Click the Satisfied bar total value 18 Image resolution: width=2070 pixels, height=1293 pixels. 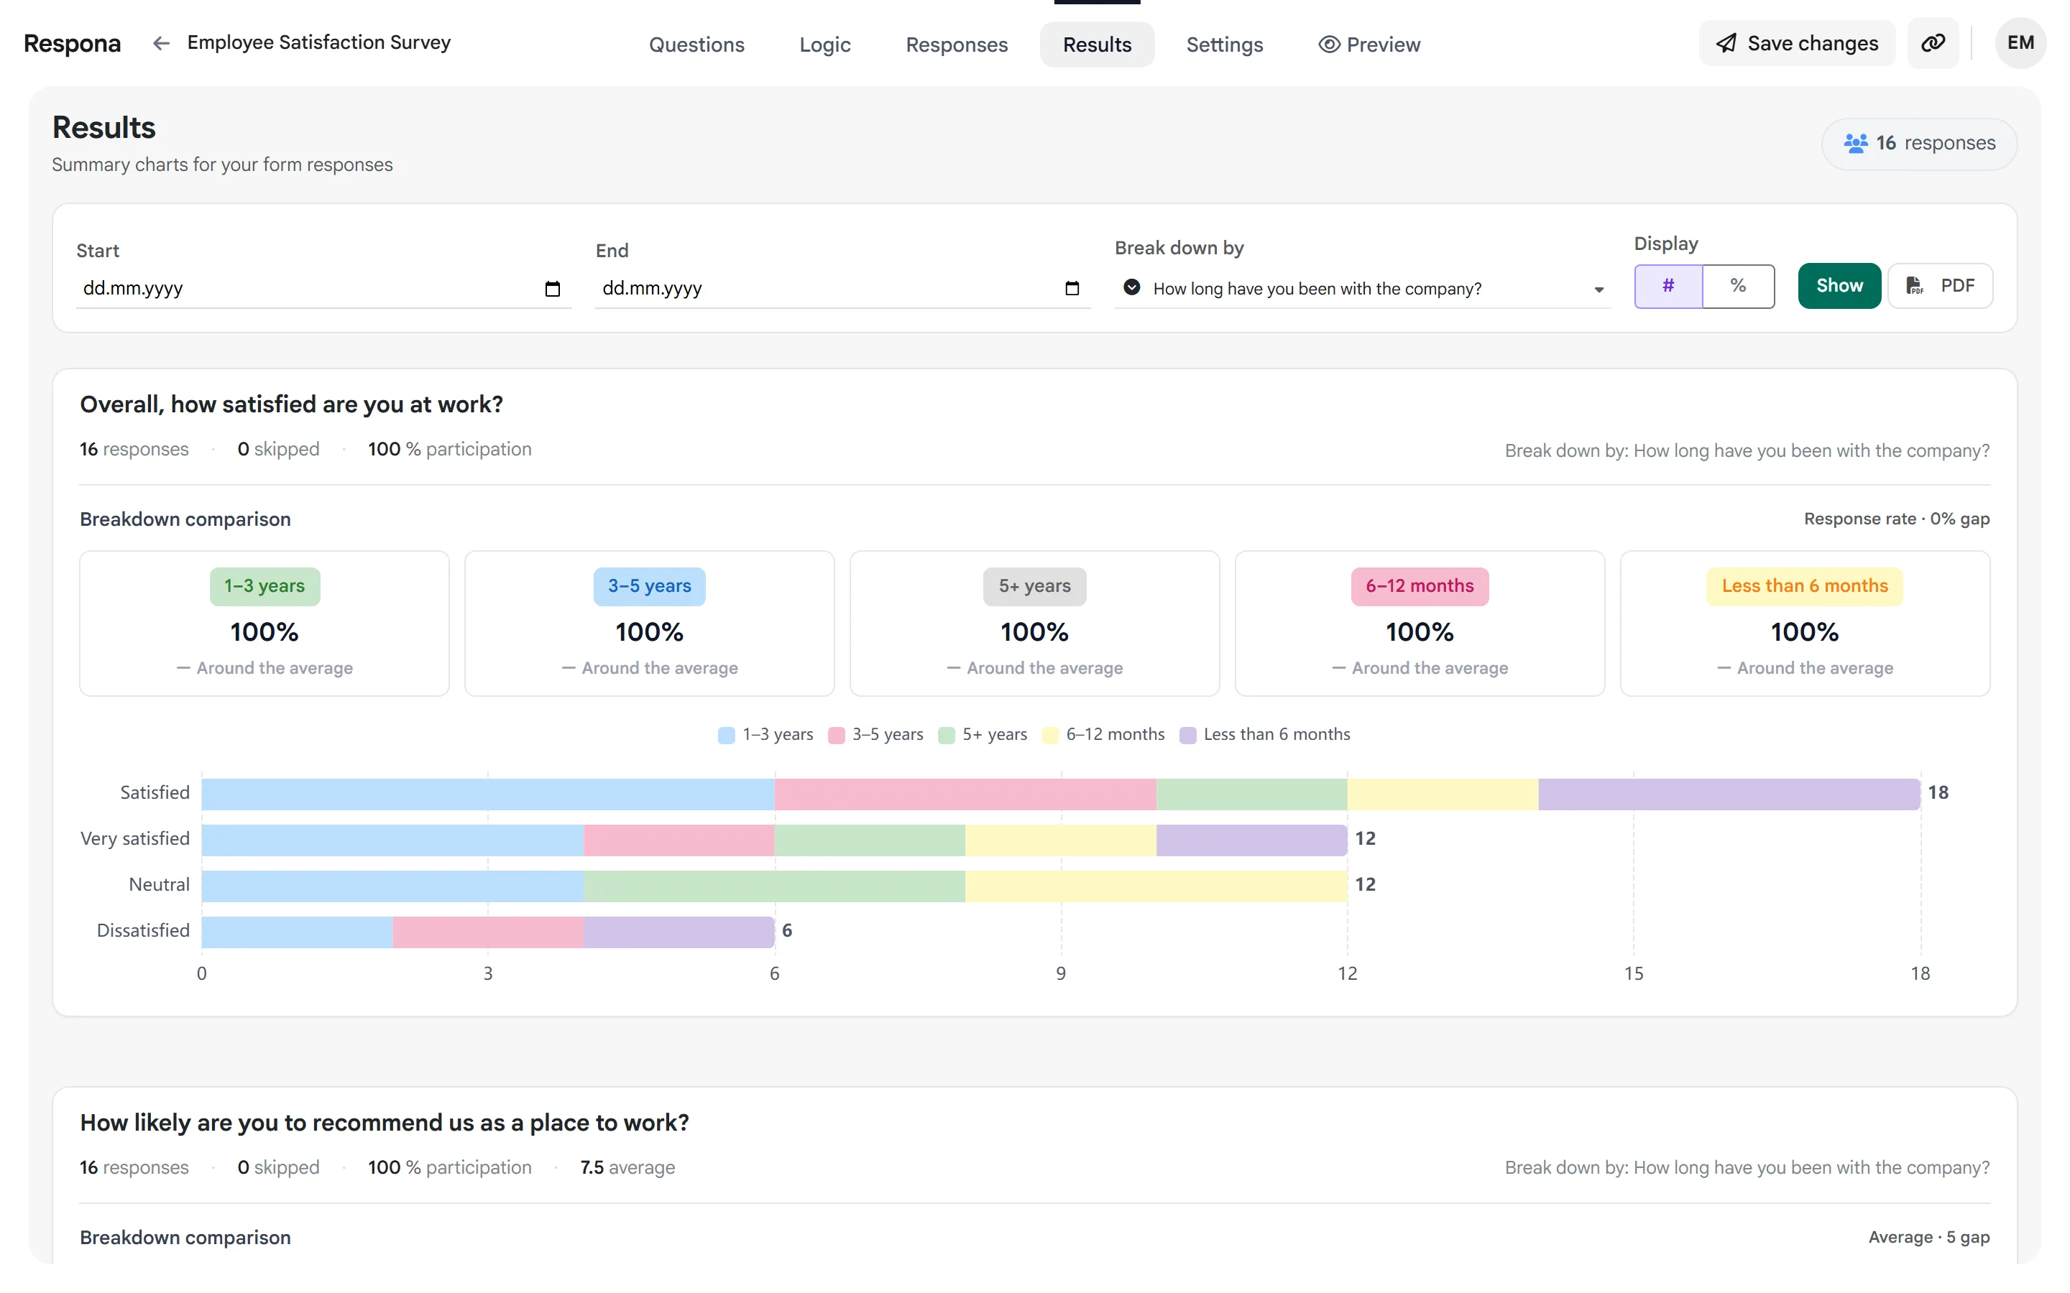pyautogui.click(x=1938, y=793)
